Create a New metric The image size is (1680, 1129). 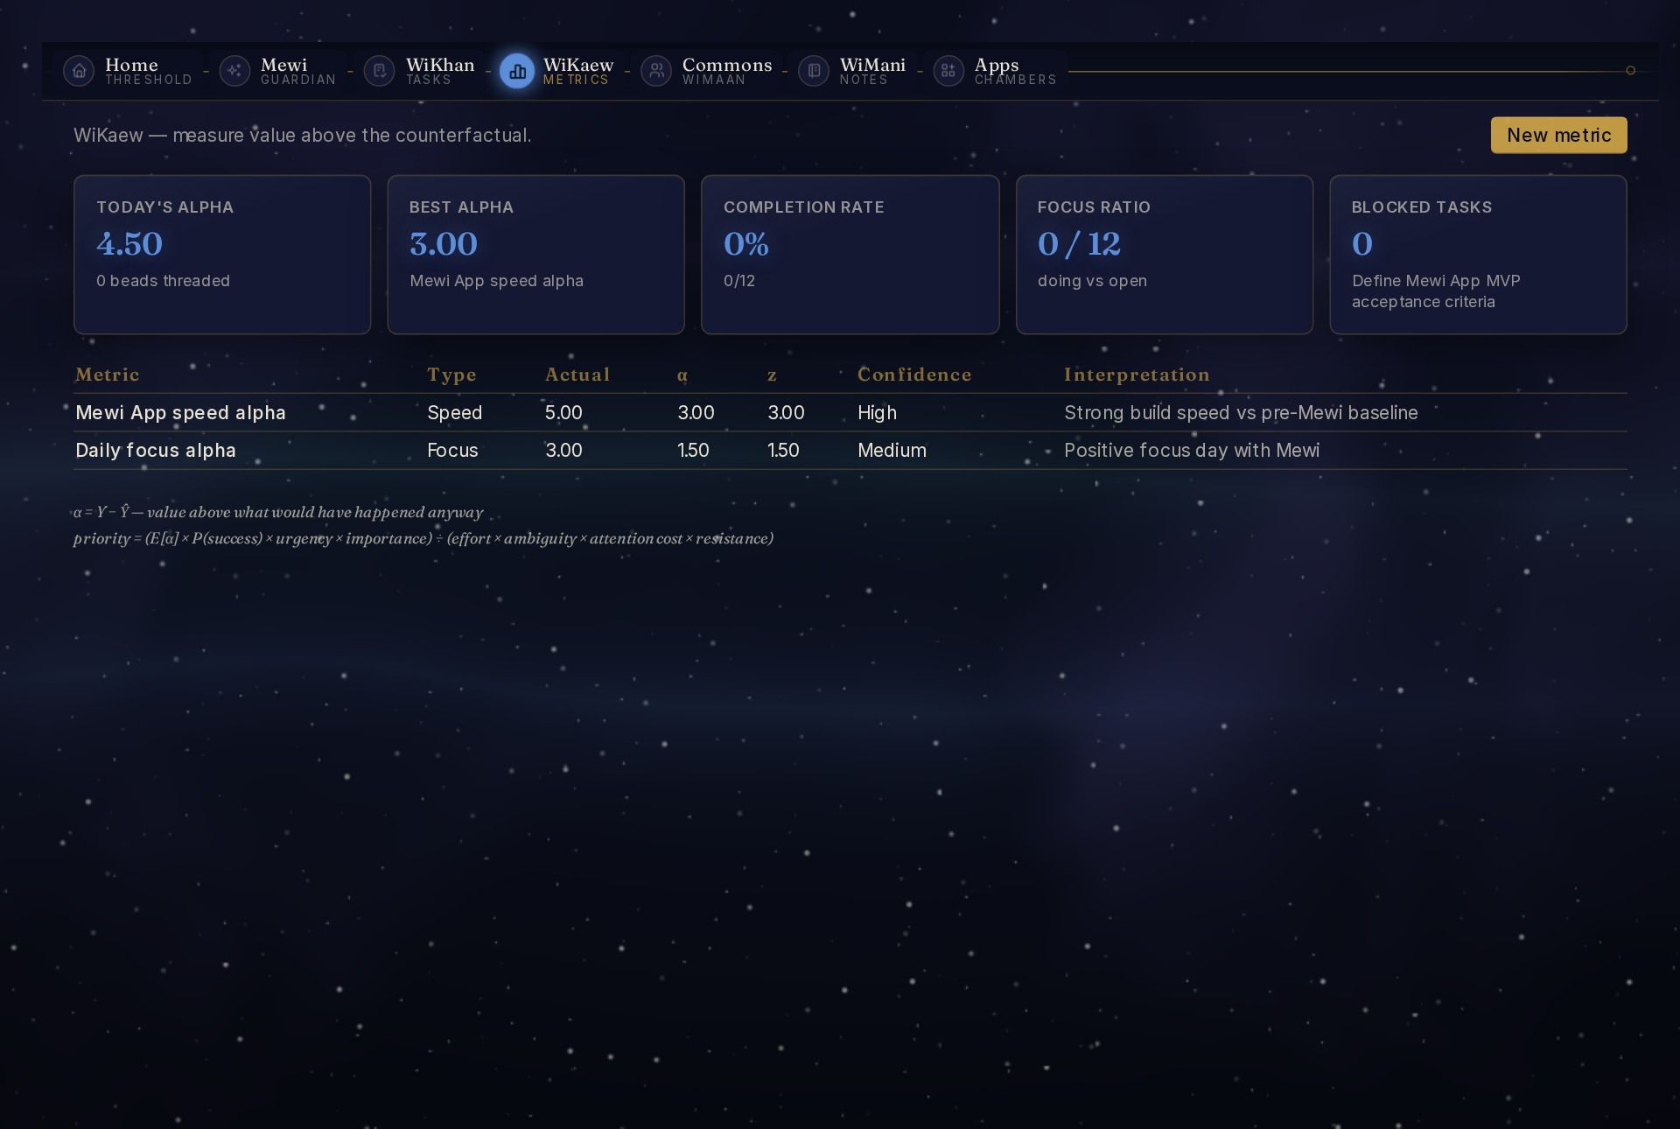[1558, 135]
